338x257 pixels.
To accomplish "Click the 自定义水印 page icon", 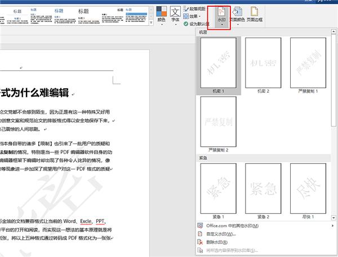I will pyautogui.click(x=201, y=233).
